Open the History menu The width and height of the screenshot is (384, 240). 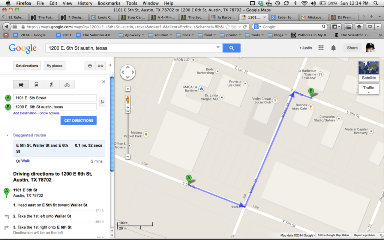(x=85, y=3)
